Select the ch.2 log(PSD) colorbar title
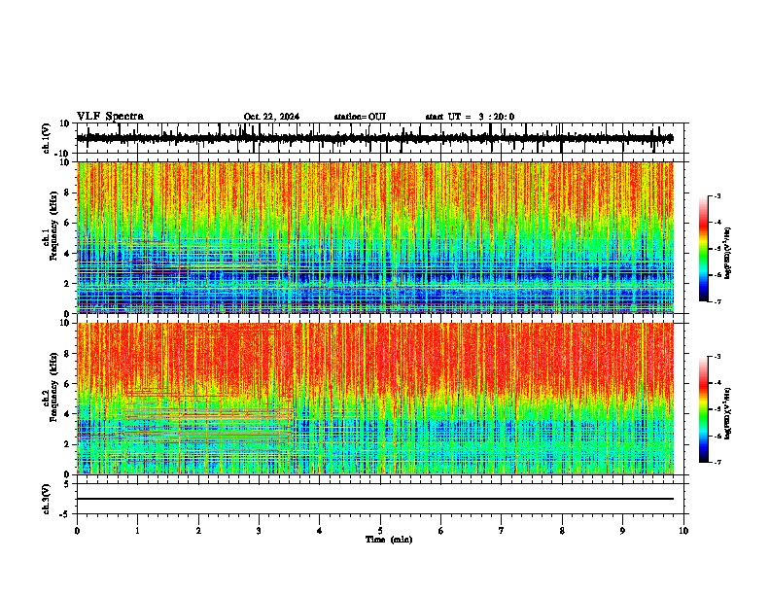This screenshot has height=595, width=770. [728, 413]
